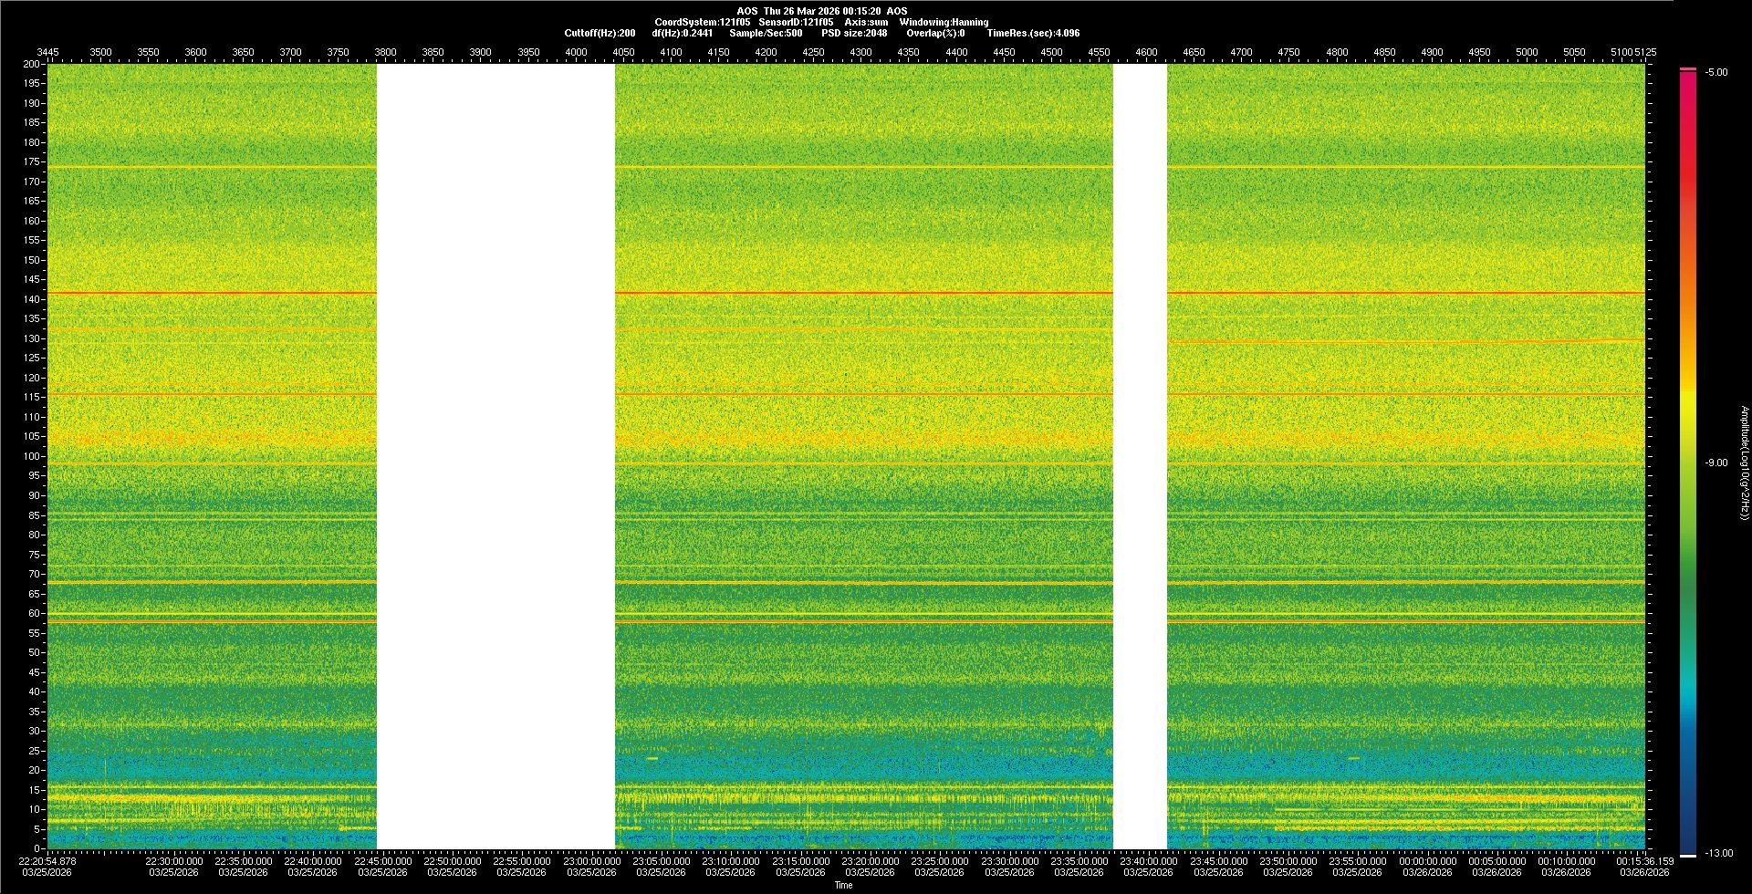Click the Windowing:Hanning header text
This screenshot has height=894, width=1752.
click(x=944, y=22)
